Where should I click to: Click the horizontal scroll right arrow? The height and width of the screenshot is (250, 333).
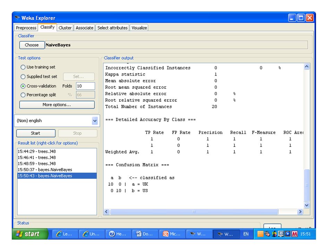click(300, 211)
